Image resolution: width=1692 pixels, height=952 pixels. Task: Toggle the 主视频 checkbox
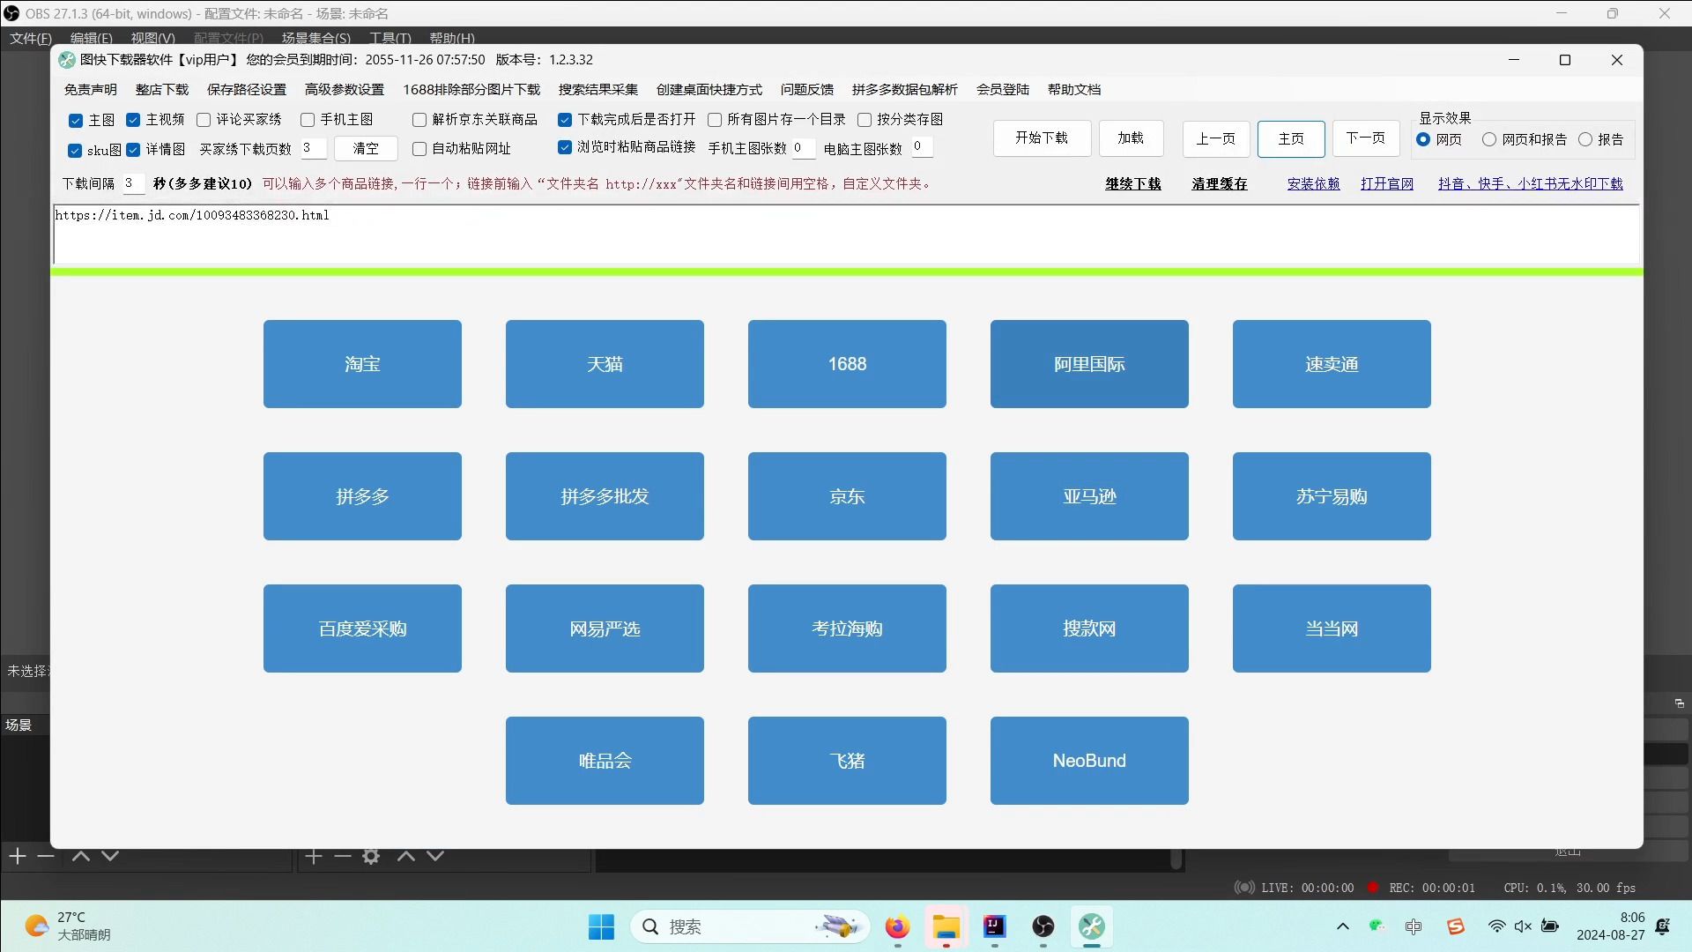coord(133,120)
